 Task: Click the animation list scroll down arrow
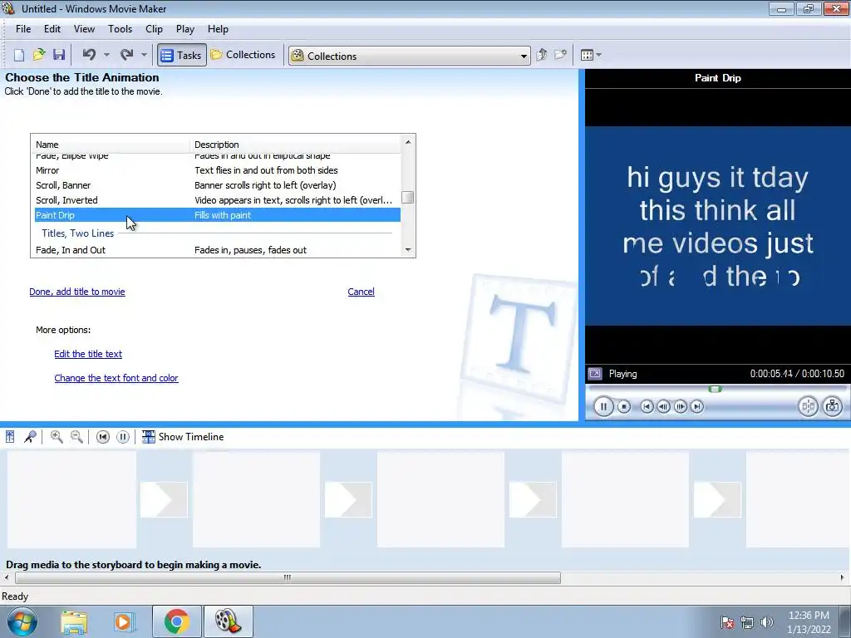408,250
